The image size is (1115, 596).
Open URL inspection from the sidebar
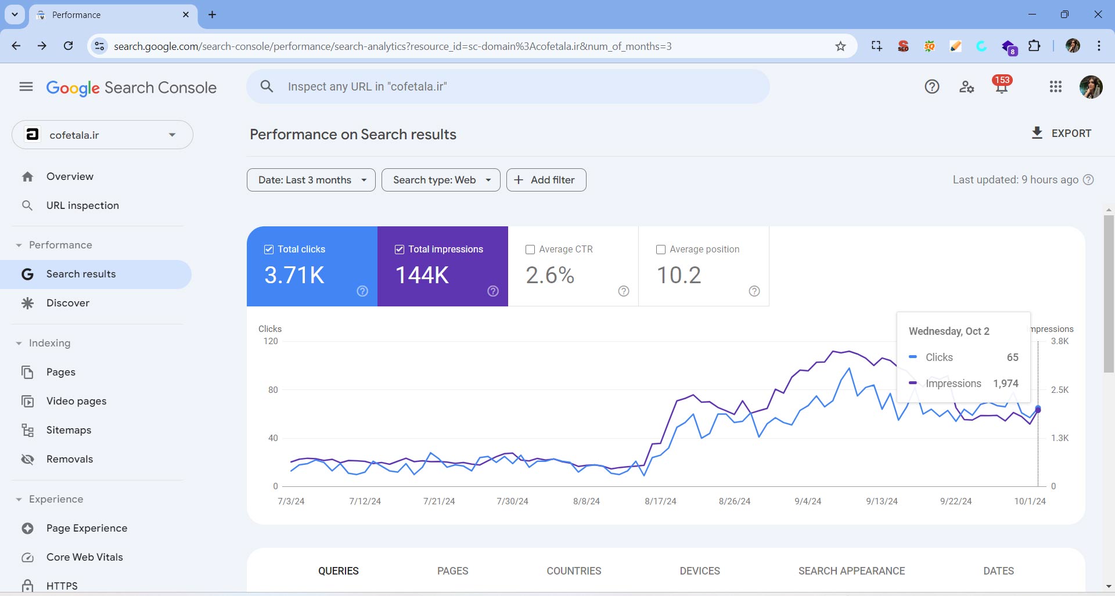click(82, 205)
